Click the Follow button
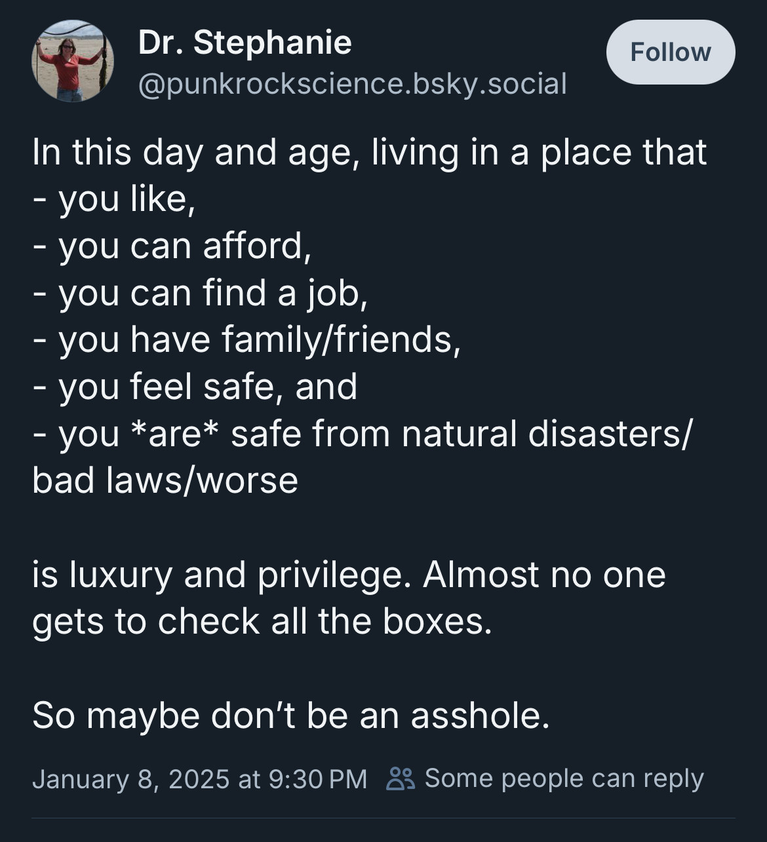767x842 pixels. [x=671, y=52]
